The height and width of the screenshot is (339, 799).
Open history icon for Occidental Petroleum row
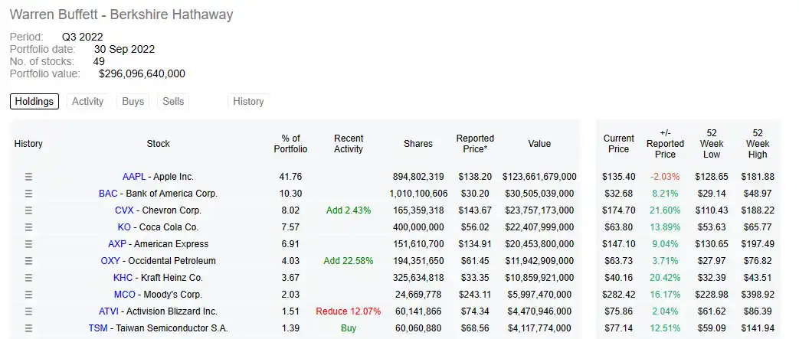pyautogui.click(x=28, y=261)
